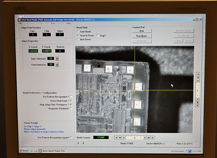
Task: Click the Inner Intensity value box
Action: click(x=51, y=59)
